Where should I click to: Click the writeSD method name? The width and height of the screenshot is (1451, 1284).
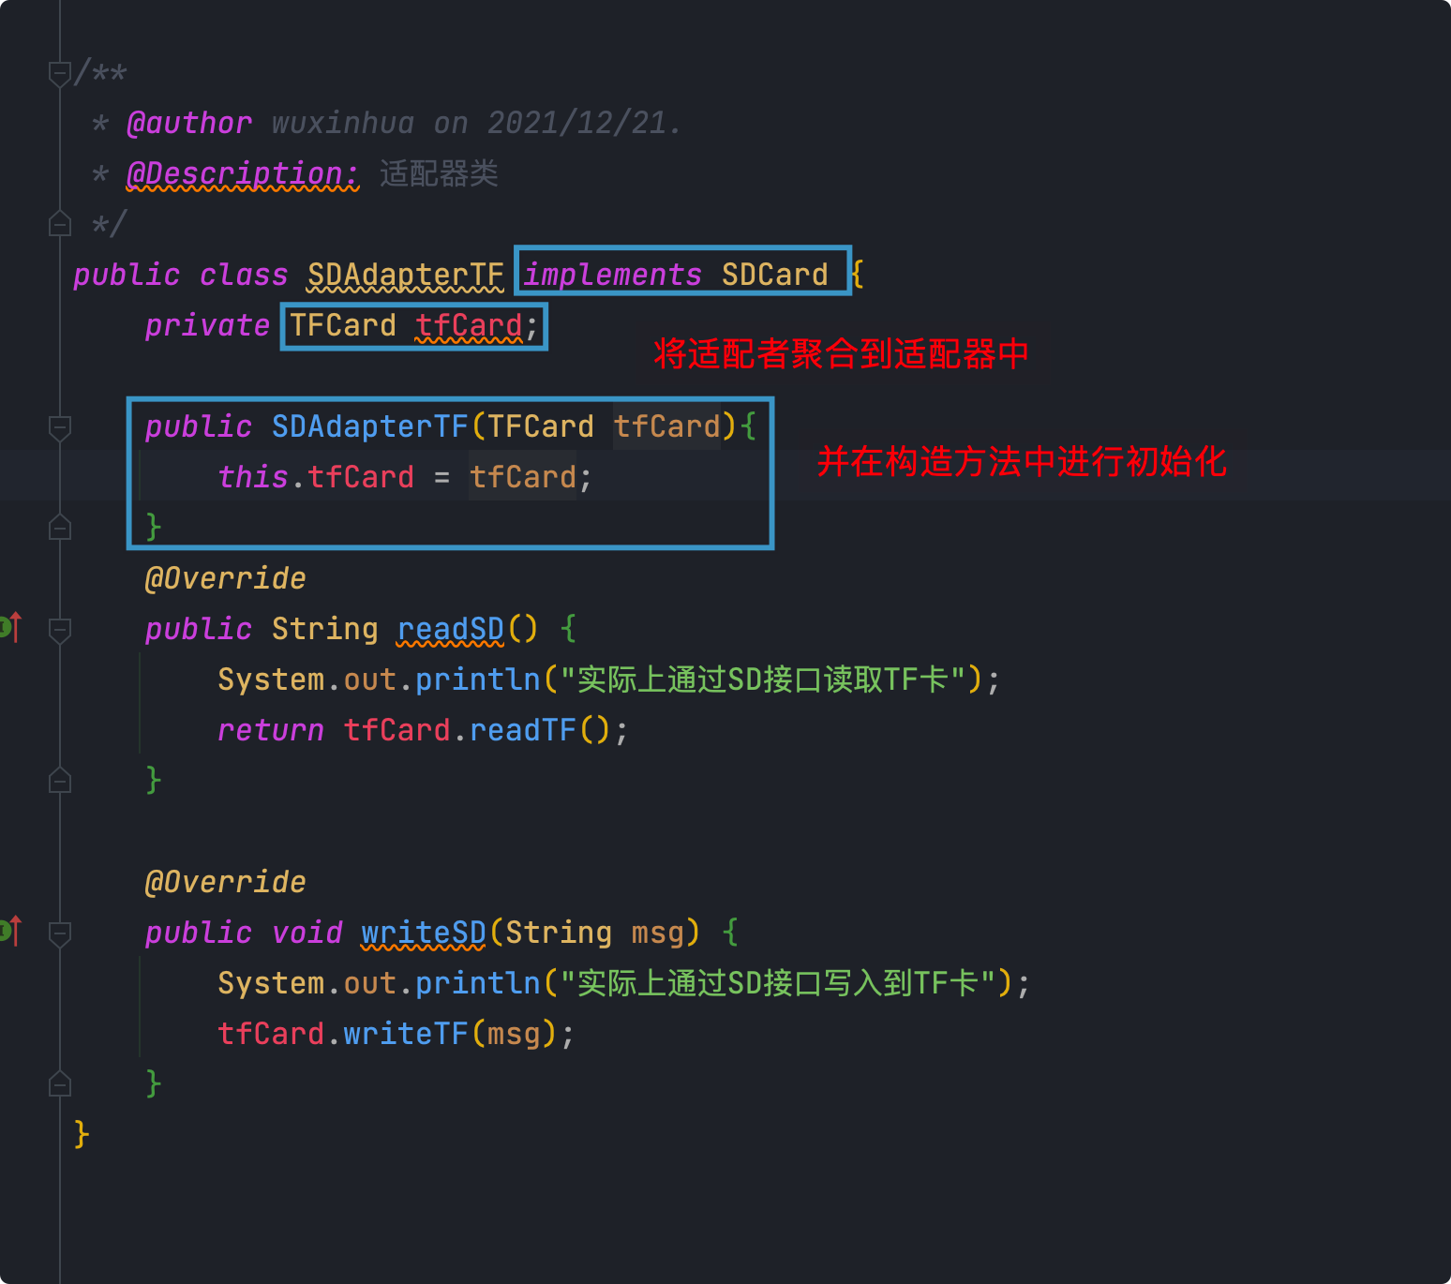pos(424,933)
